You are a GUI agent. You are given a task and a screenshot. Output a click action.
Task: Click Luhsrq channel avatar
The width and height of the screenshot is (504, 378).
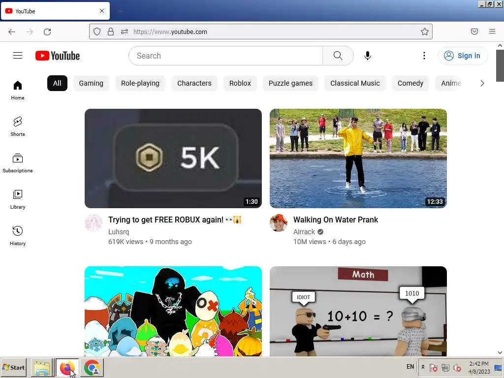[x=94, y=223]
